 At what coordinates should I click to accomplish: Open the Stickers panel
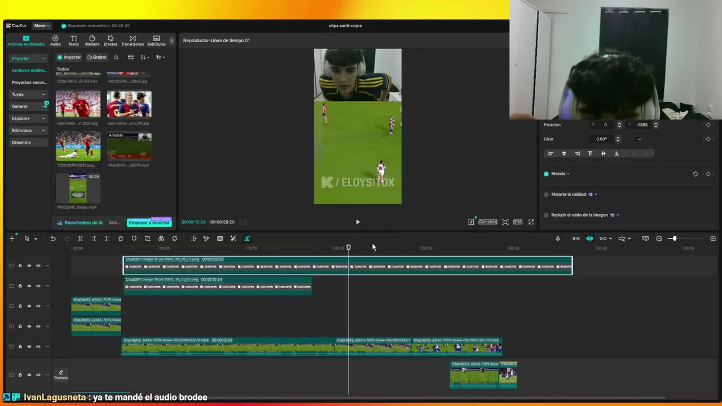[92, 41]
